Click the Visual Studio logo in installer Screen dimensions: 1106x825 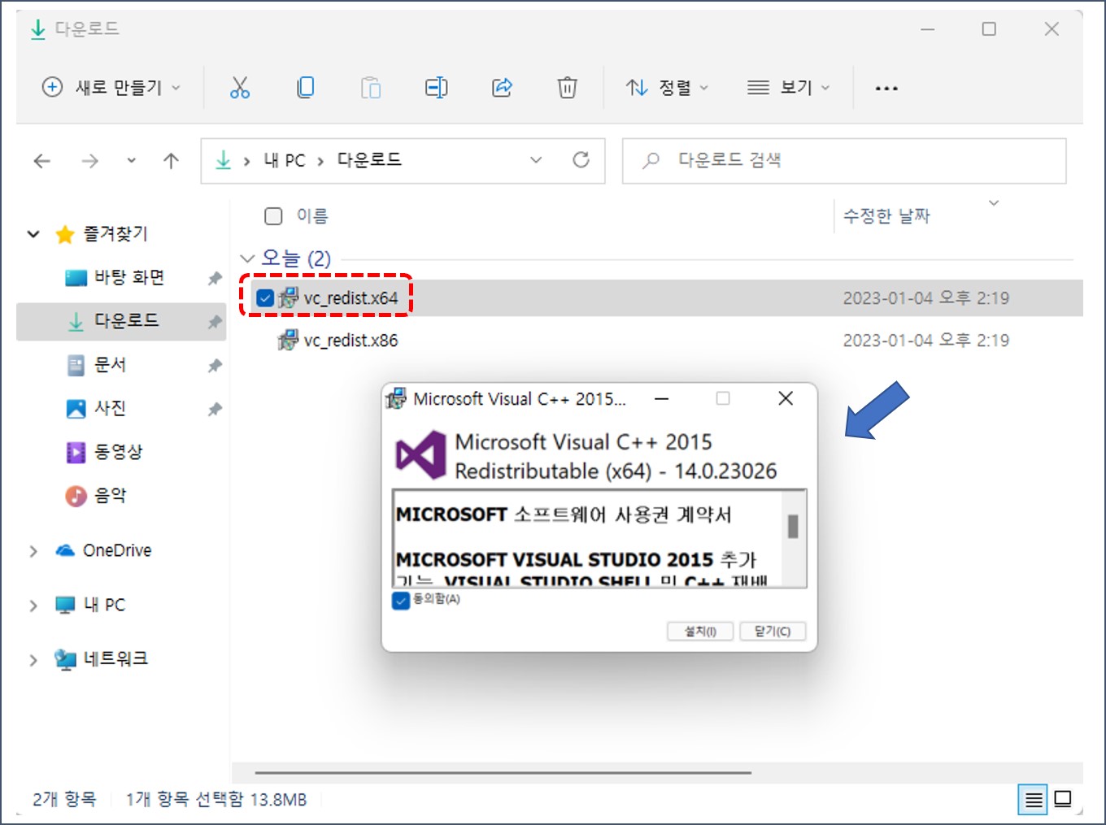pyautogui.click(x=420, y=455)
